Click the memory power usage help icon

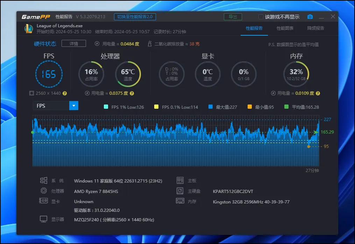coord(318,93)
